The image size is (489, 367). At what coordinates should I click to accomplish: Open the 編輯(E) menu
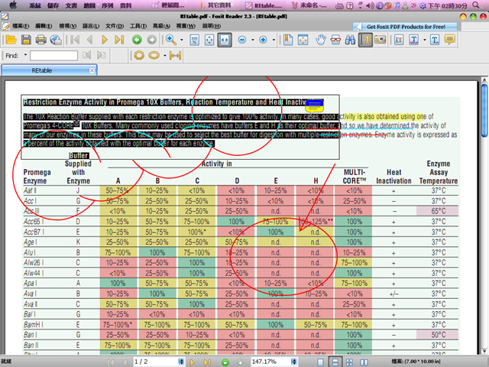[44, 26]
